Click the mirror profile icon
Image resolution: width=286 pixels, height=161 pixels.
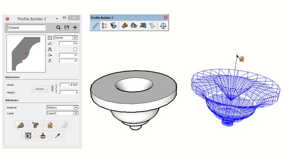(50, 49)
